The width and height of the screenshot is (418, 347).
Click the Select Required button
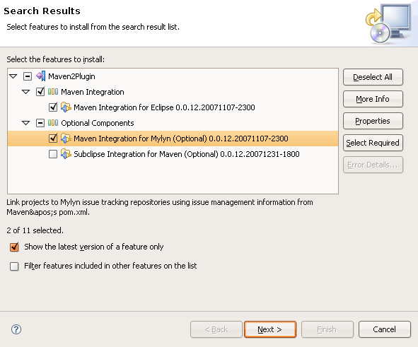[x=373, y=143]
